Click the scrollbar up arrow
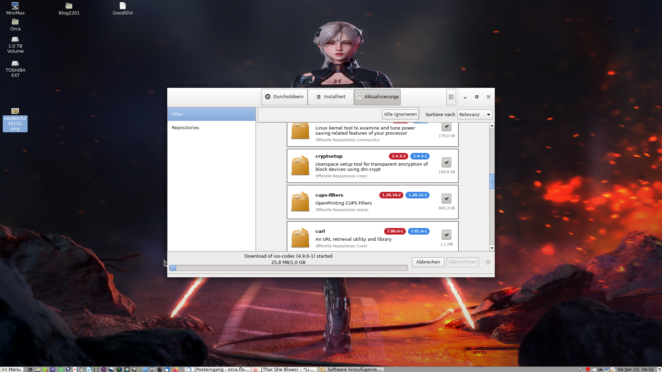This screenshot has width=662, height=372. click(492, 126)
